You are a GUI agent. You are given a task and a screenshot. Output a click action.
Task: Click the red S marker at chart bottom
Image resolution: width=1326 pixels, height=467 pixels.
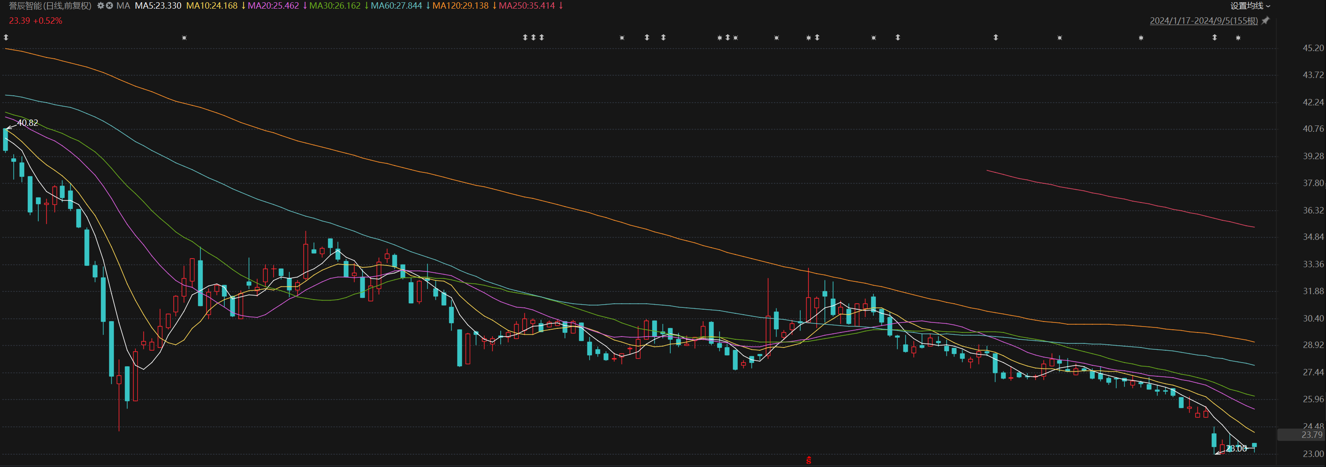click(808, 460)
